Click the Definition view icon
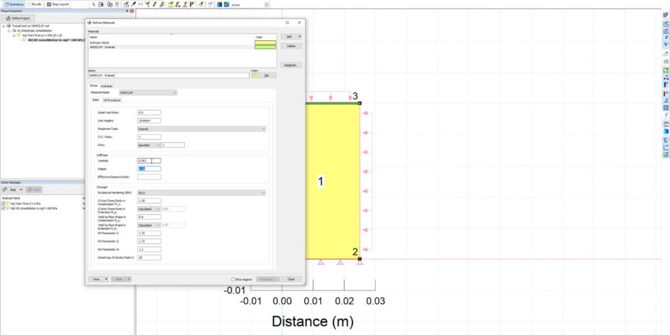The width and height of the screenshot is (670, 335). click(4, 4)
